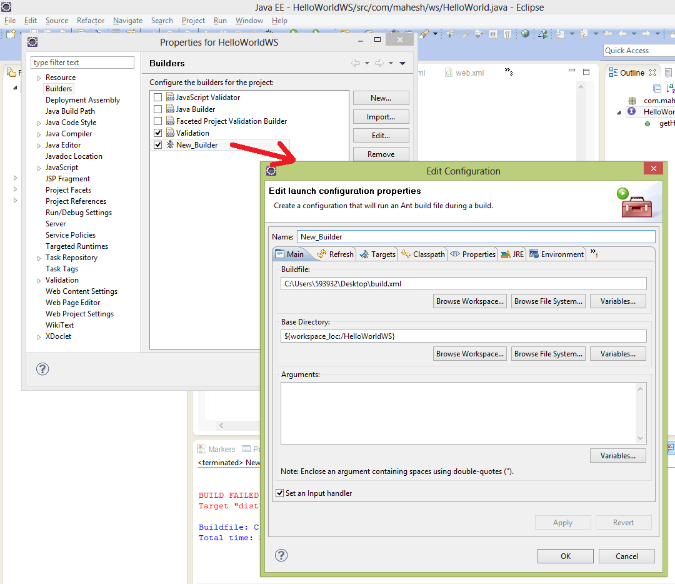The width and height of the screenshot is (675, 584).
Task: Click the New... builder button
Action: pos(381,98)
